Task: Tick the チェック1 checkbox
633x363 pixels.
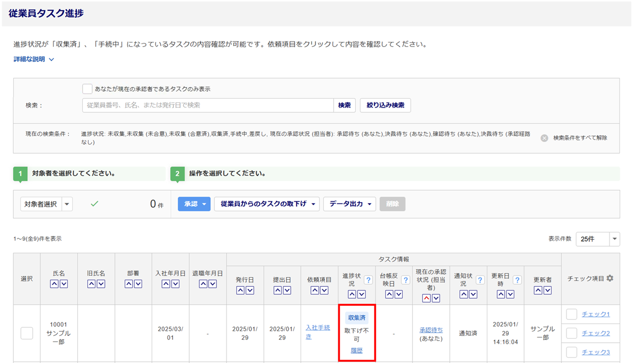Action: click(572, 314)
